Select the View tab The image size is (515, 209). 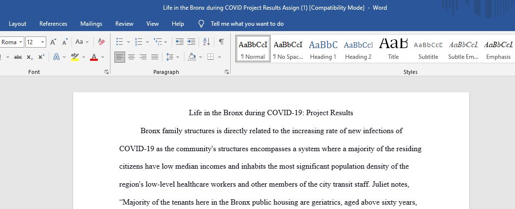152,24
